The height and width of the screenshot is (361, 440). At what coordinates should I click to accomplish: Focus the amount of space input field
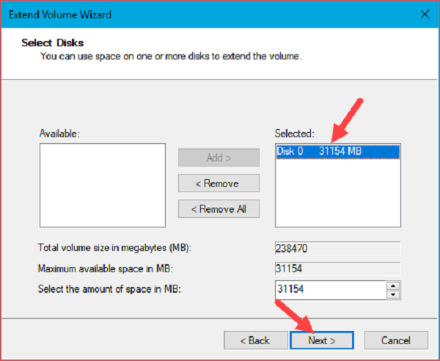coord(330,290)
